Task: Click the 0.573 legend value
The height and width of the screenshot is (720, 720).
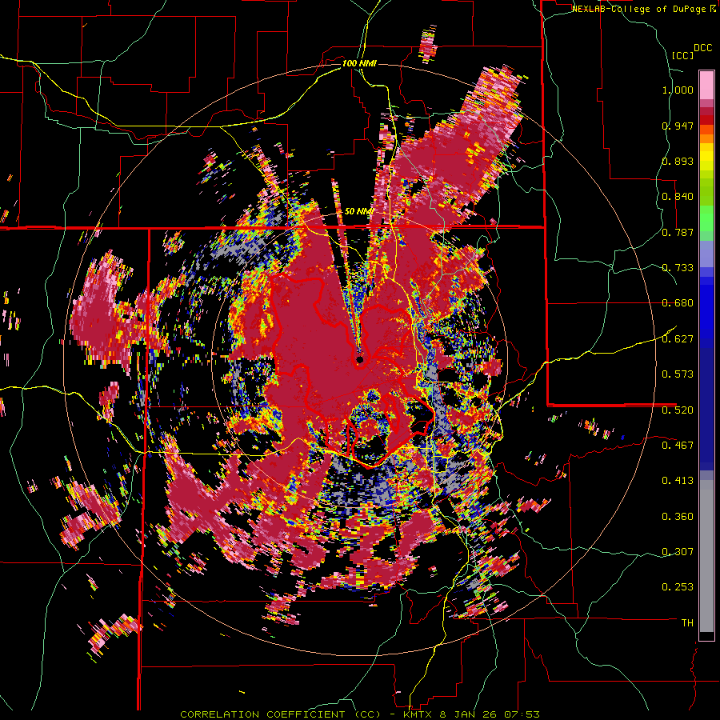Action: (x=678, y=374)
